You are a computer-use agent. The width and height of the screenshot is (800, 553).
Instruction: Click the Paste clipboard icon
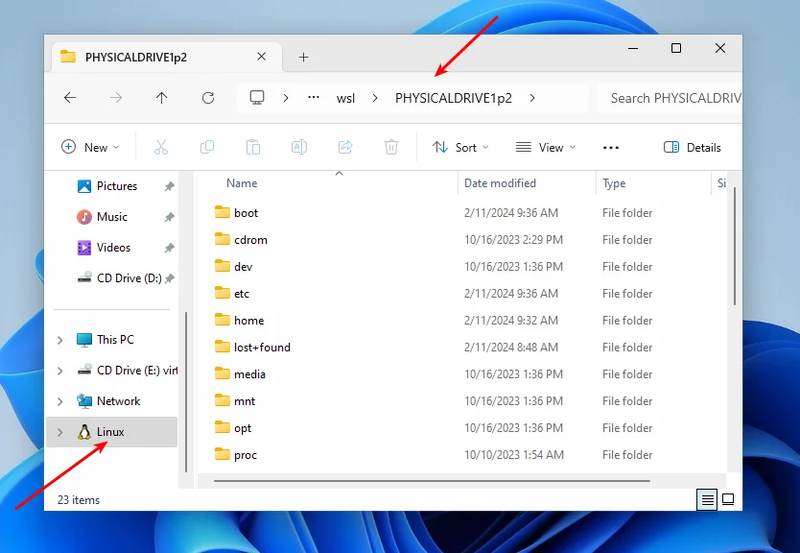pyautogui.click(x=253, y=147)
